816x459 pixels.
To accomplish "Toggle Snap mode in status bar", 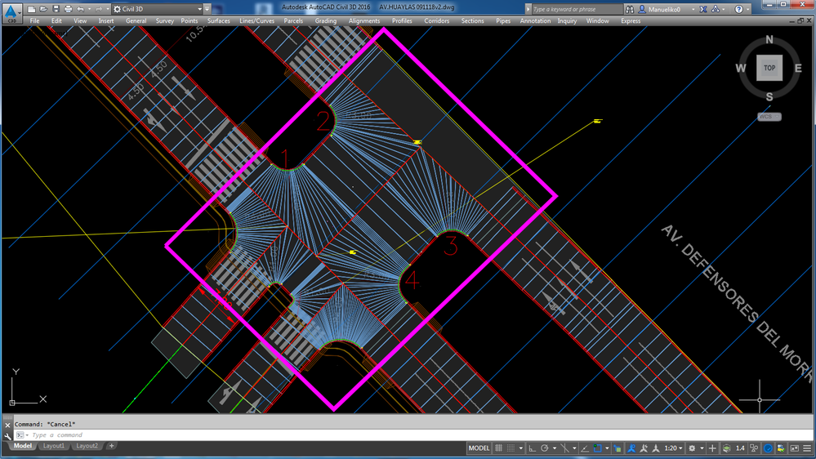I will coord(511,448).
